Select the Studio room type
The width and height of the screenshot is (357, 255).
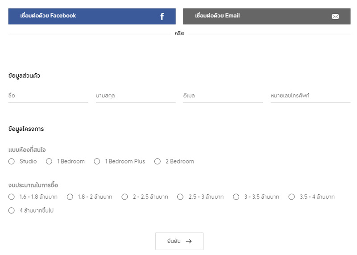[x=12, y=162]
